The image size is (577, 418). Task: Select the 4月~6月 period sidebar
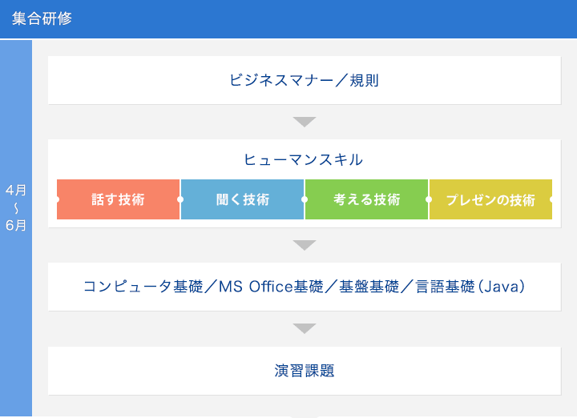pyautogui.click(x=16, y=207)
